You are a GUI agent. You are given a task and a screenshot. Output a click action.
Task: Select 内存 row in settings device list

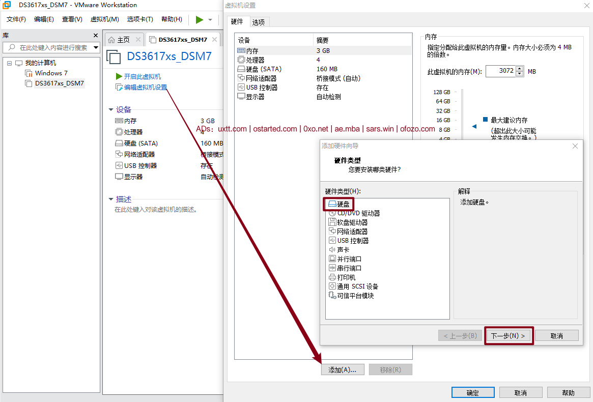pyautogui.click(x=323, y=51)
